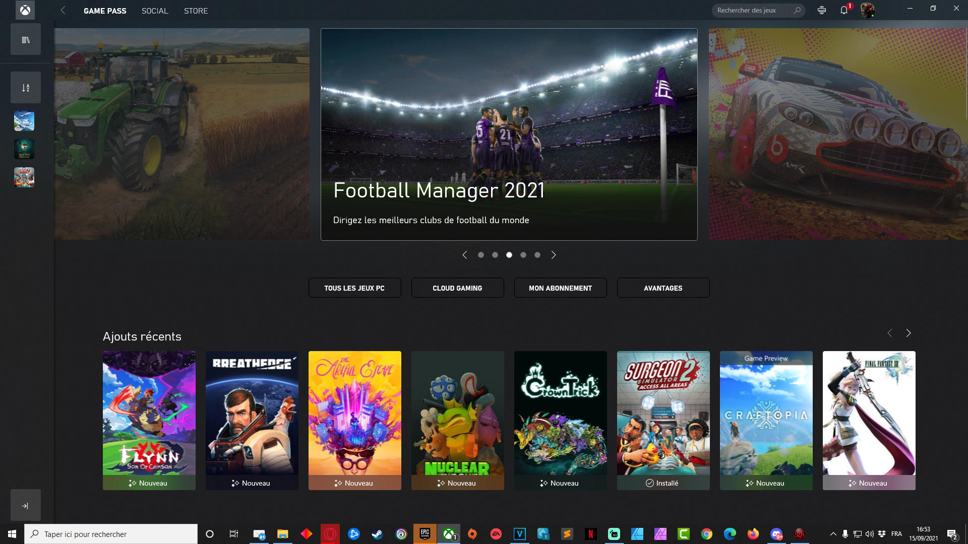Open the rally car banner on right
The height and width of the screenshot is (544, 968).
click(837, 134)
